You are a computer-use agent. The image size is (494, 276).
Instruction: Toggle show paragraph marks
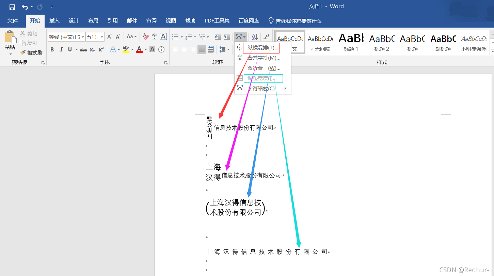pos(267,37)
